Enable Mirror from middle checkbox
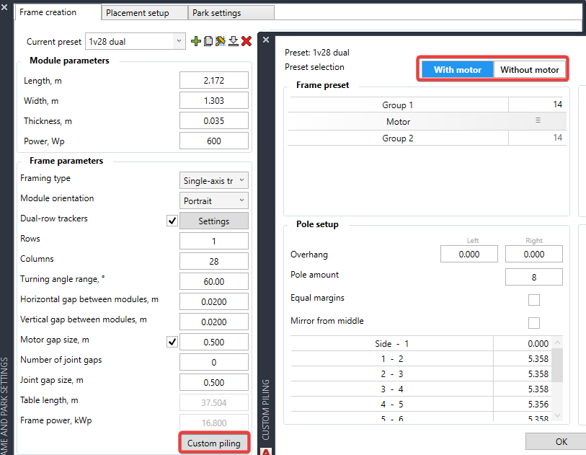The height and width of the screenshot is (455, 586). 534,323
